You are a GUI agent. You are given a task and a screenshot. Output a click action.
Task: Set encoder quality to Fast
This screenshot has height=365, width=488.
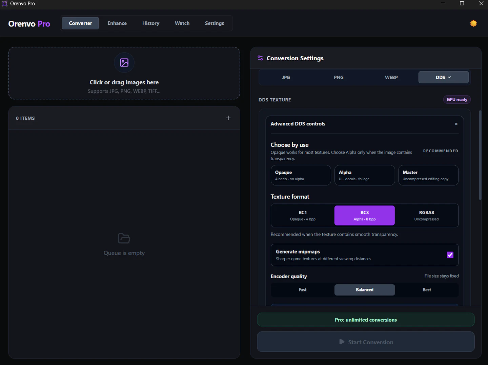(x=303, y=290)
